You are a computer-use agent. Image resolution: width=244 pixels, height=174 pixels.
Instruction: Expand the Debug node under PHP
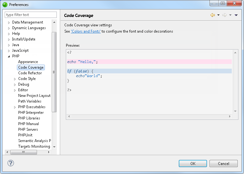coord(15,85)
